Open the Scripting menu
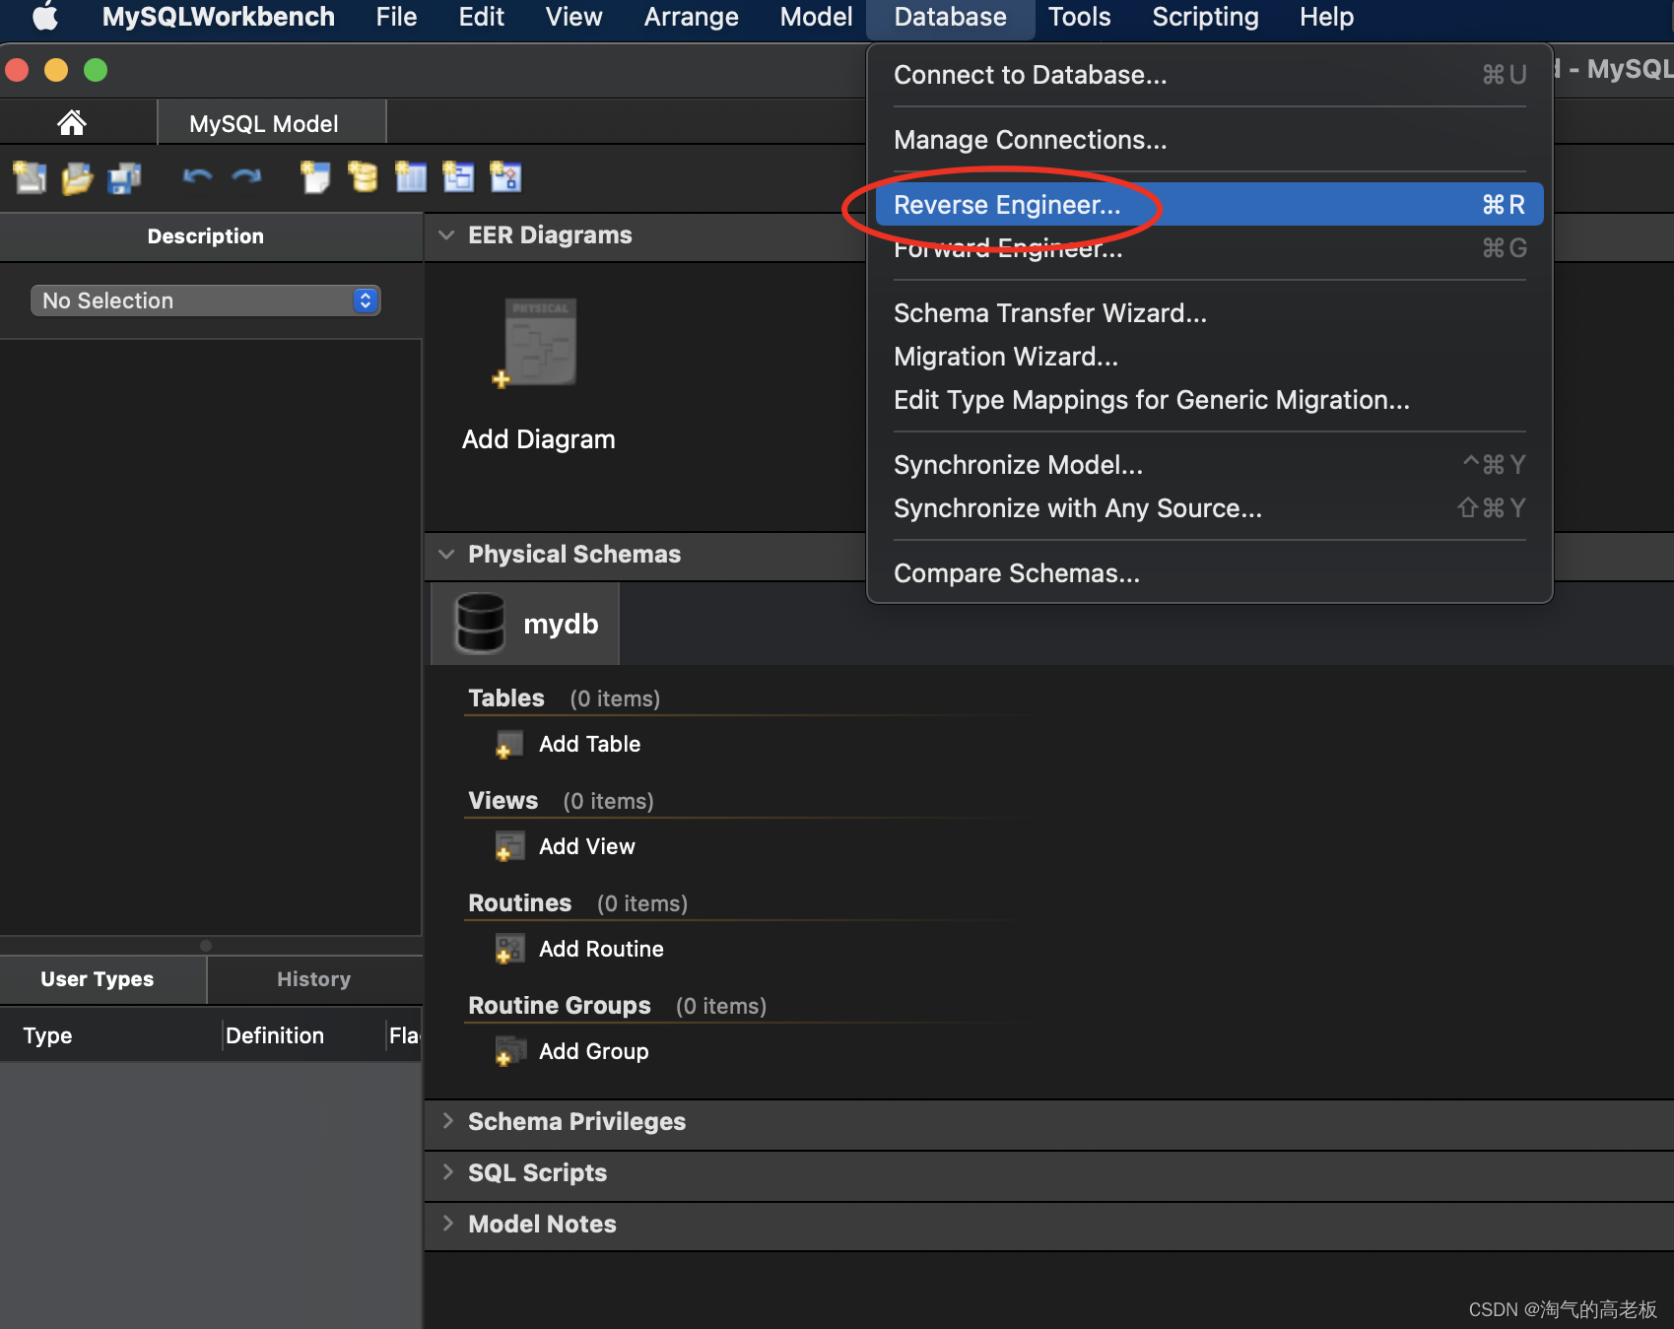Screen dimensions: 1674x1329 1205,17
